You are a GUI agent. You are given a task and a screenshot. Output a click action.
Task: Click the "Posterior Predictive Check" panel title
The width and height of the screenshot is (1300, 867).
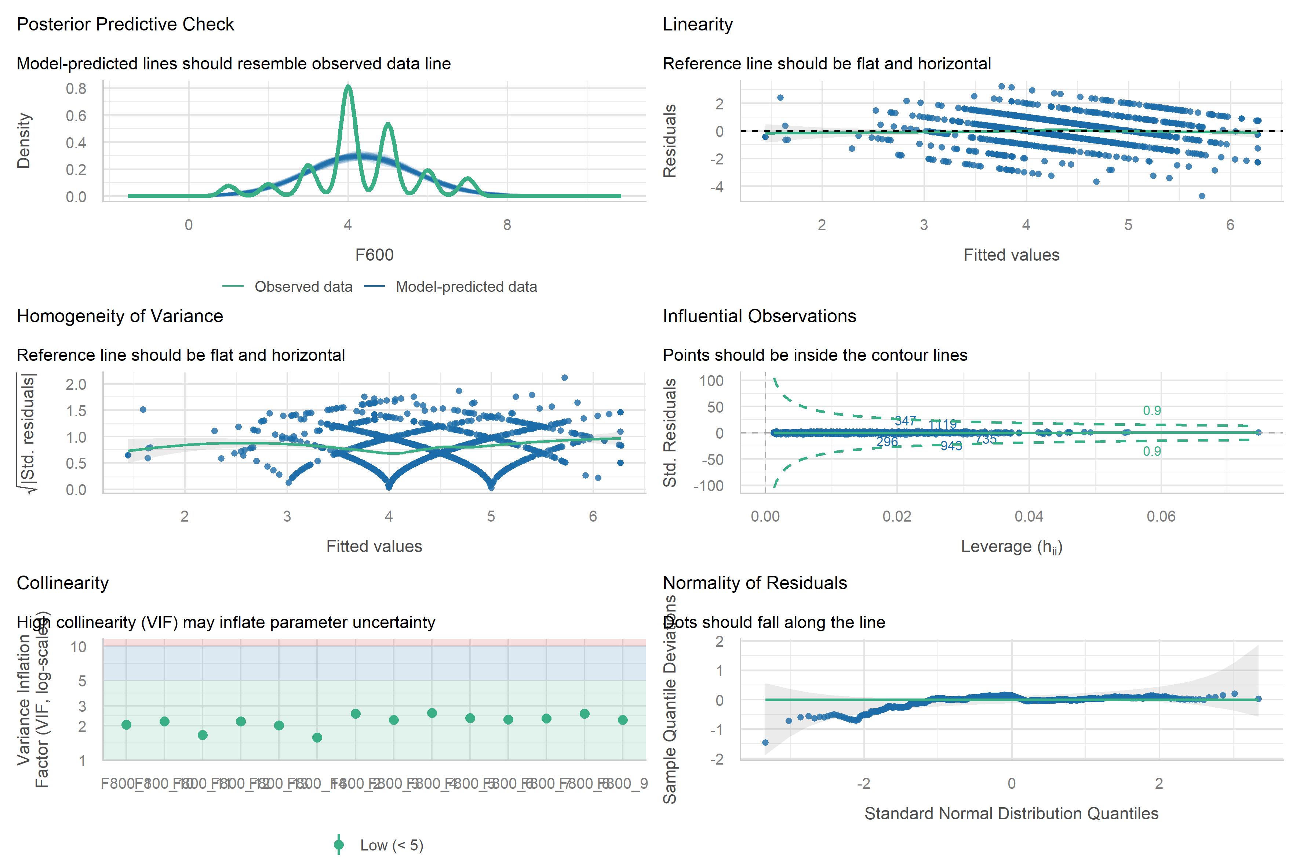point(125,24)
